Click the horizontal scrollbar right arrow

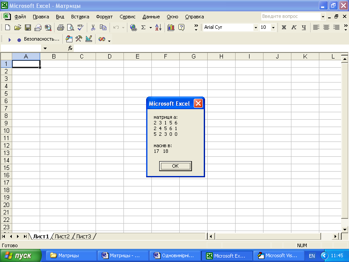click(335, 236)
